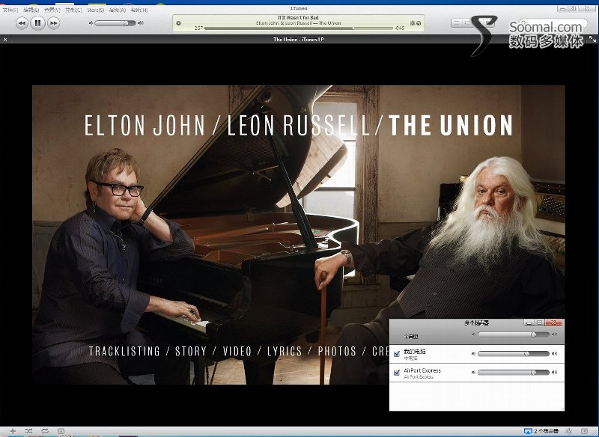Click the max volume icon beside main toolbar slider
599x437 pixels.
[x=141, y=23]
